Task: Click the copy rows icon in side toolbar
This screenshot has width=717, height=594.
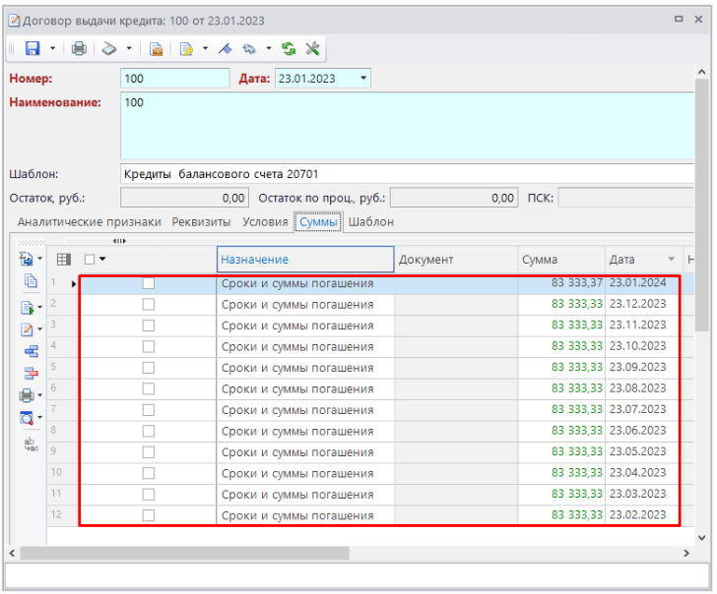Action: [x=30, y=281]
